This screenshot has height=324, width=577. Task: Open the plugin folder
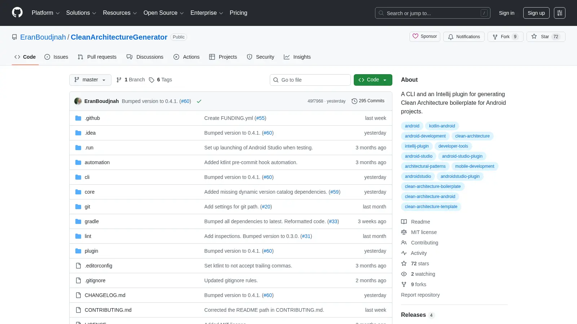[91, 251]
